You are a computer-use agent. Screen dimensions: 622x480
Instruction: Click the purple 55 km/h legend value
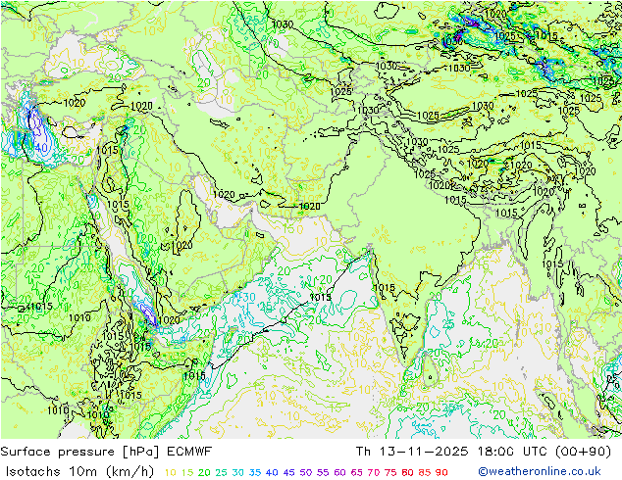tap(323, 472)
